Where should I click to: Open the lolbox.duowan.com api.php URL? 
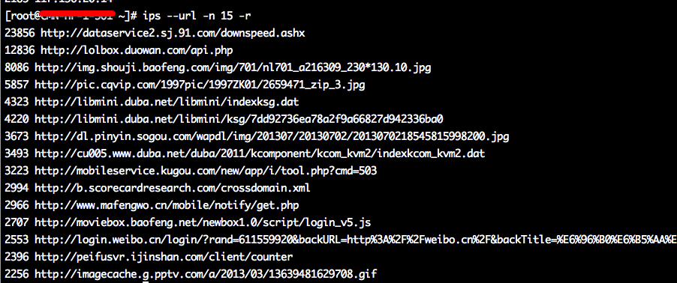(137, 51)
